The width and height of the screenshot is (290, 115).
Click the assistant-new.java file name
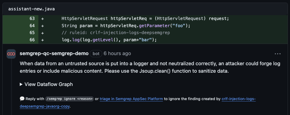(x=31, y=9)
